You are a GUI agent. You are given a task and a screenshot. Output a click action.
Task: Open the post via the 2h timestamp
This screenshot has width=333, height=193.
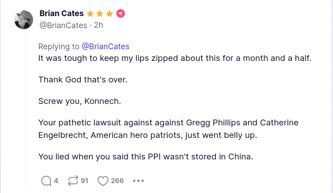tap(98, 25)
